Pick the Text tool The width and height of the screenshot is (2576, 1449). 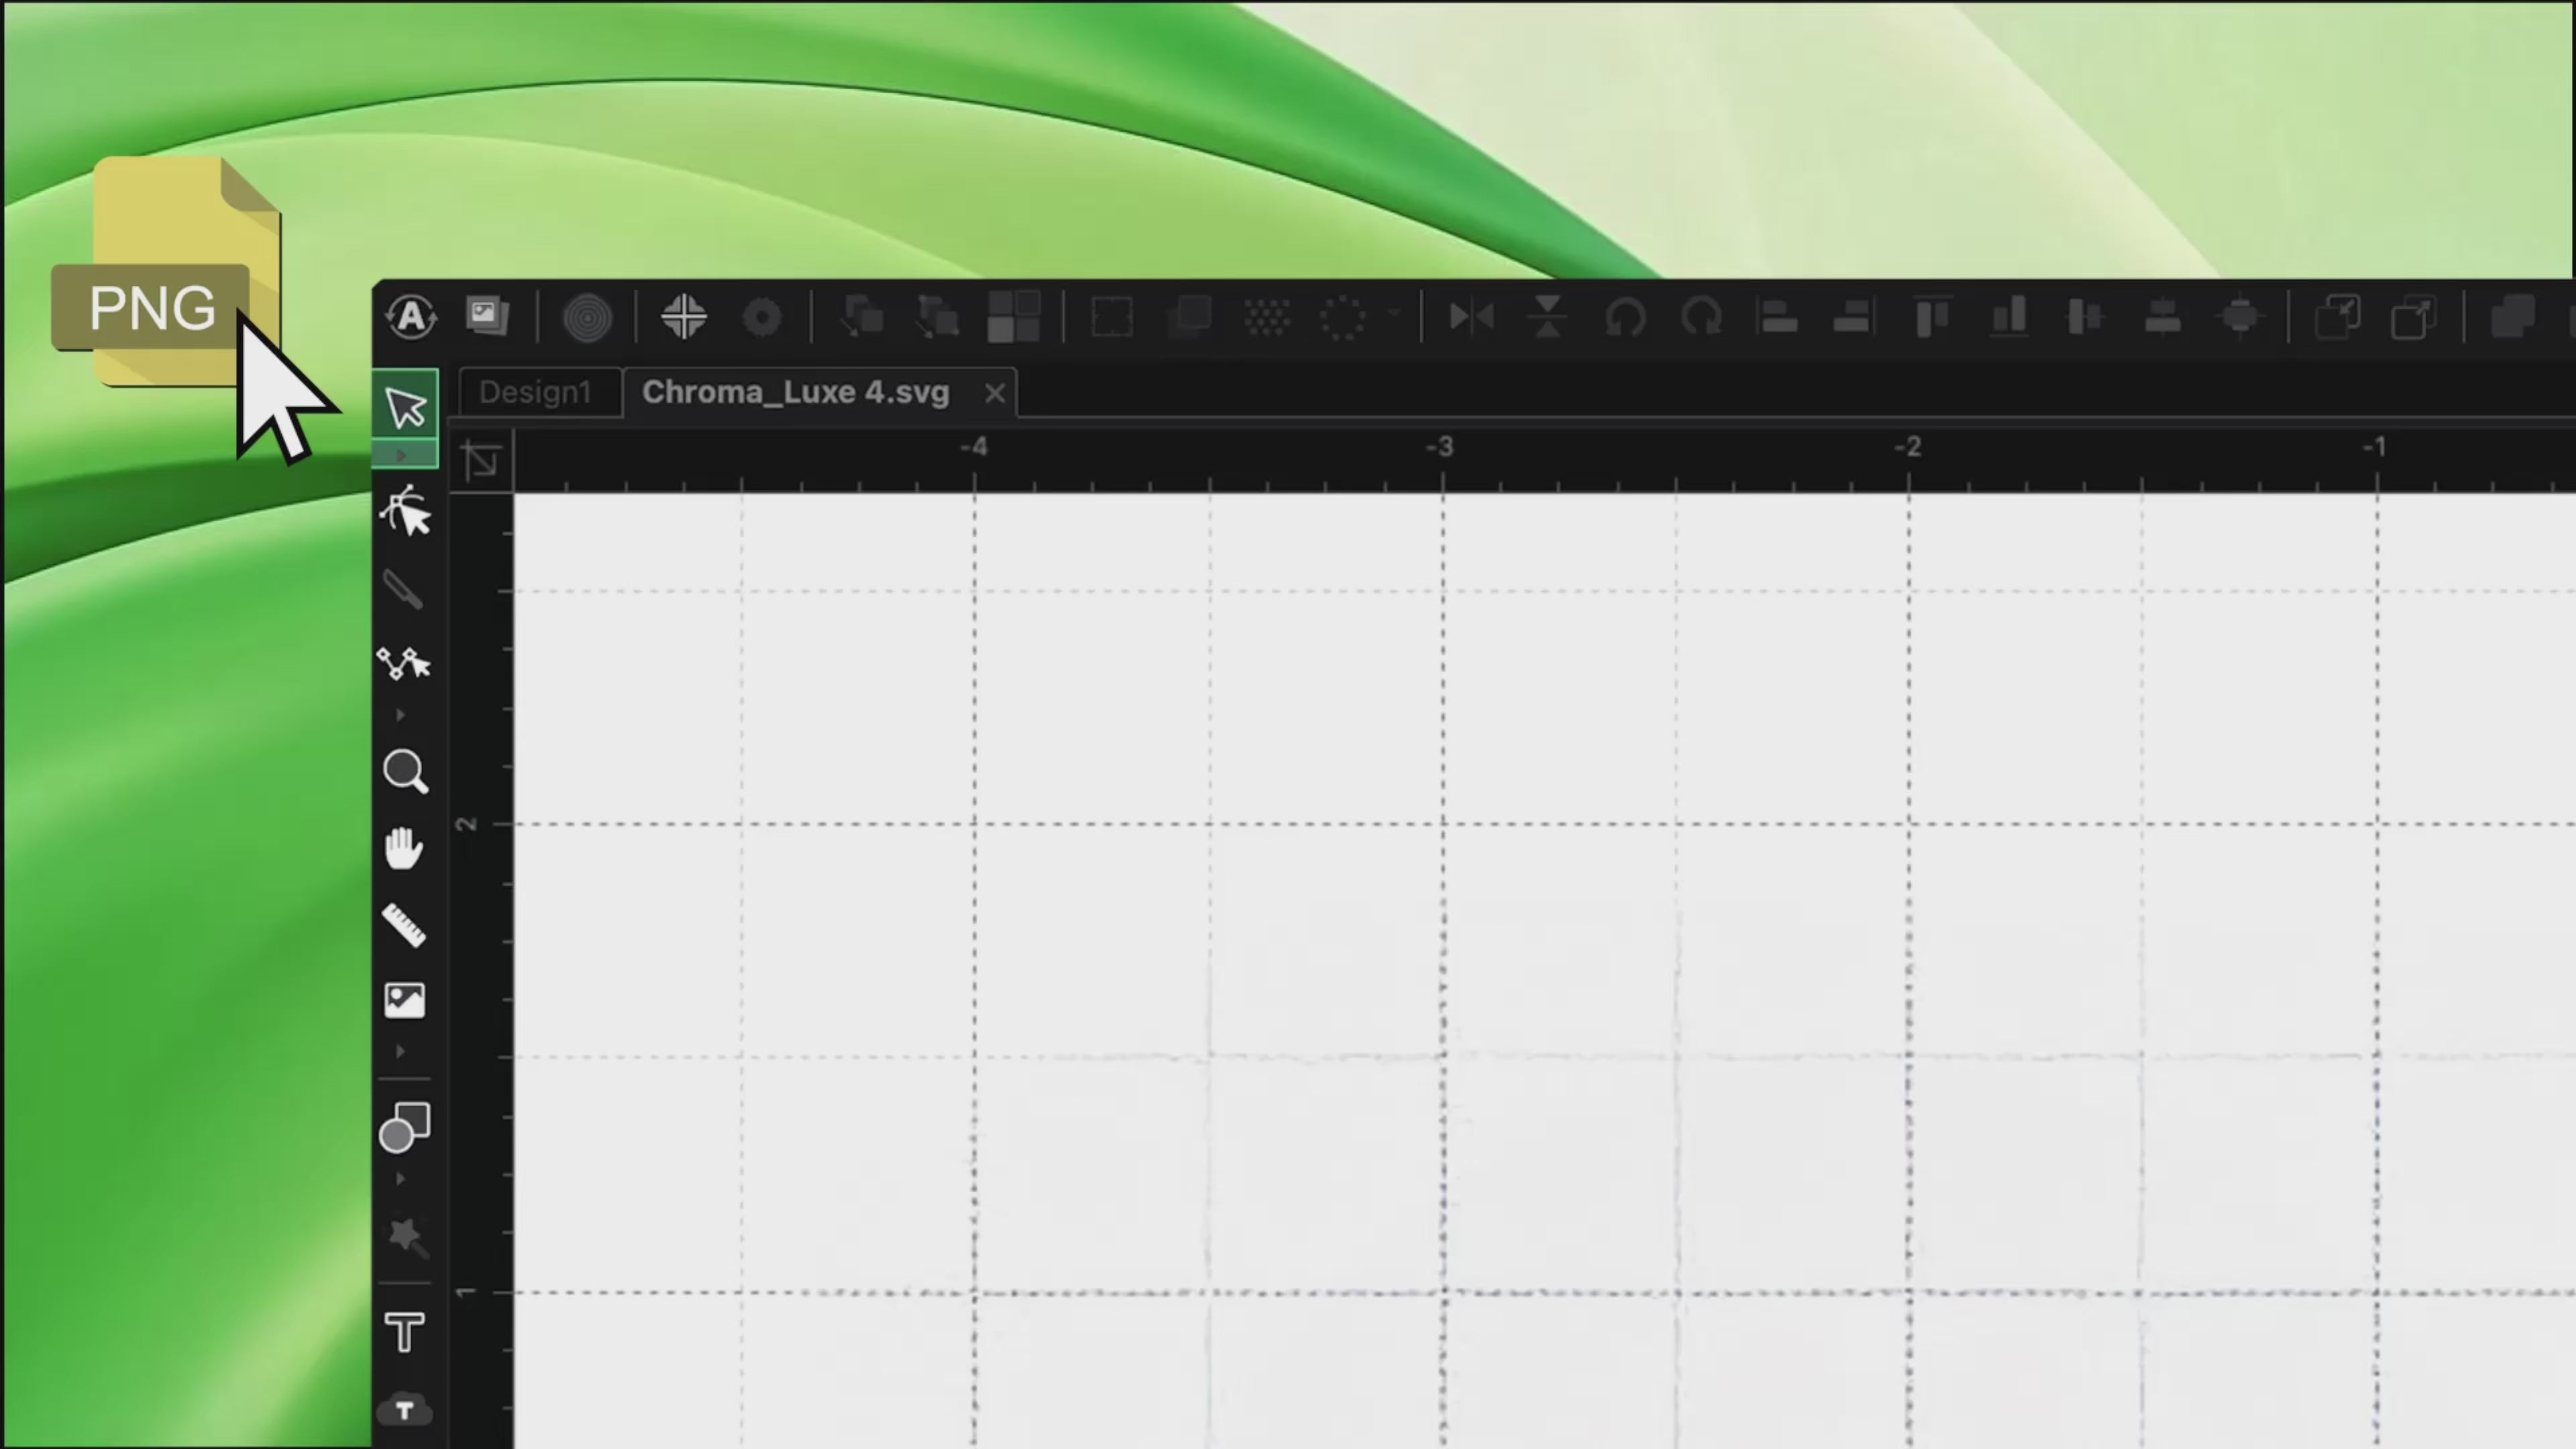click(x=404, y=1332)
